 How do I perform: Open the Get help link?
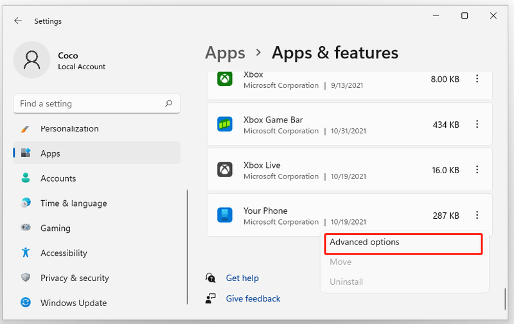[242, 278]
